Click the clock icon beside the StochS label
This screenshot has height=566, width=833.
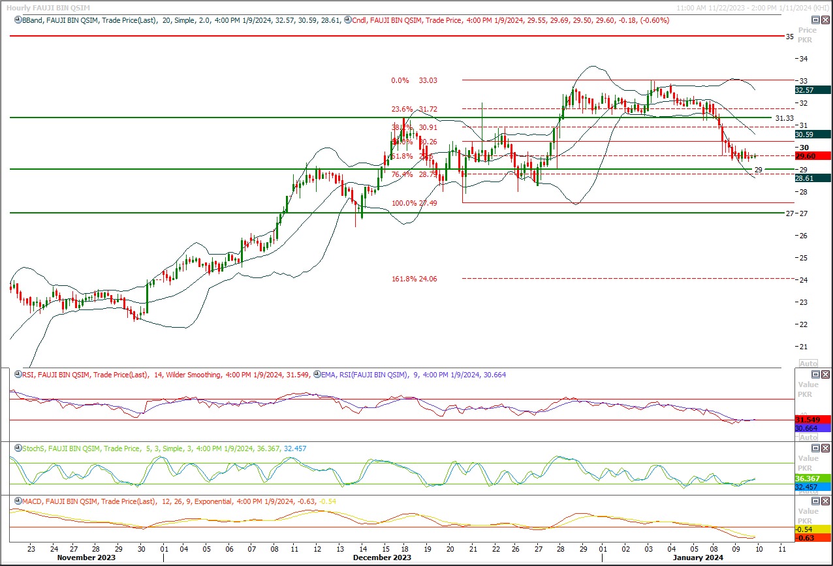(x=18, y=448)
